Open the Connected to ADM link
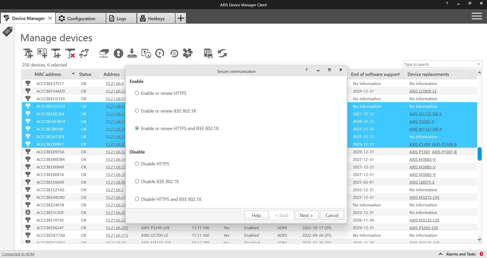Screen dimensions: 487x258 pos(18,254)
